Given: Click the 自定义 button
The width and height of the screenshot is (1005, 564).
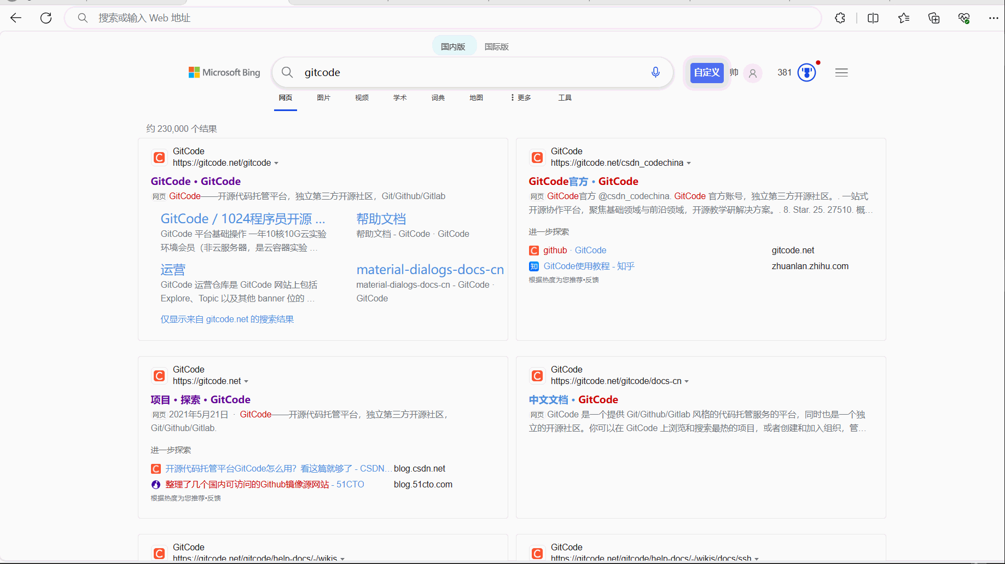Looking at the screenshot, I should click(x=707, y=72).
